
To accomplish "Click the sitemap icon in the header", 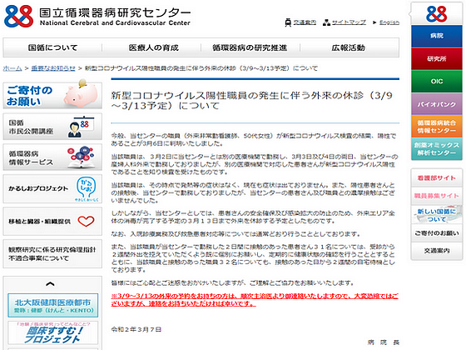I will click(326, 22).
